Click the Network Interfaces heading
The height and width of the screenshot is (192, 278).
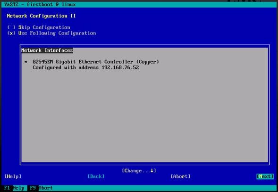coord(47,50)
